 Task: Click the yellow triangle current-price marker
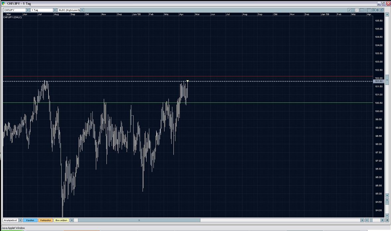pyautogui.click(x=187, y=81)
